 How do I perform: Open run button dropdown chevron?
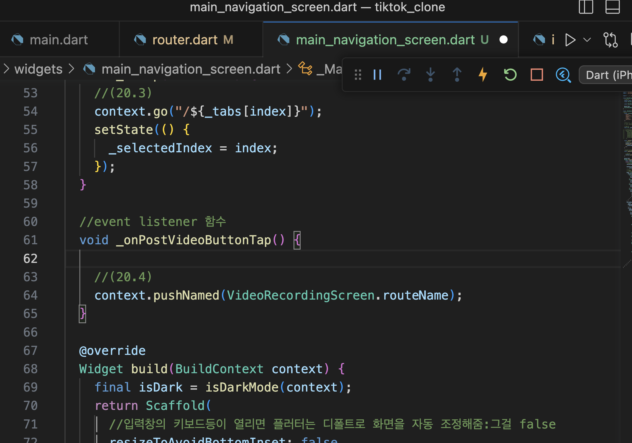click(587, 40)
